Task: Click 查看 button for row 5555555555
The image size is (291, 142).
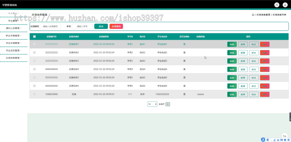Action: click(243, 78)
